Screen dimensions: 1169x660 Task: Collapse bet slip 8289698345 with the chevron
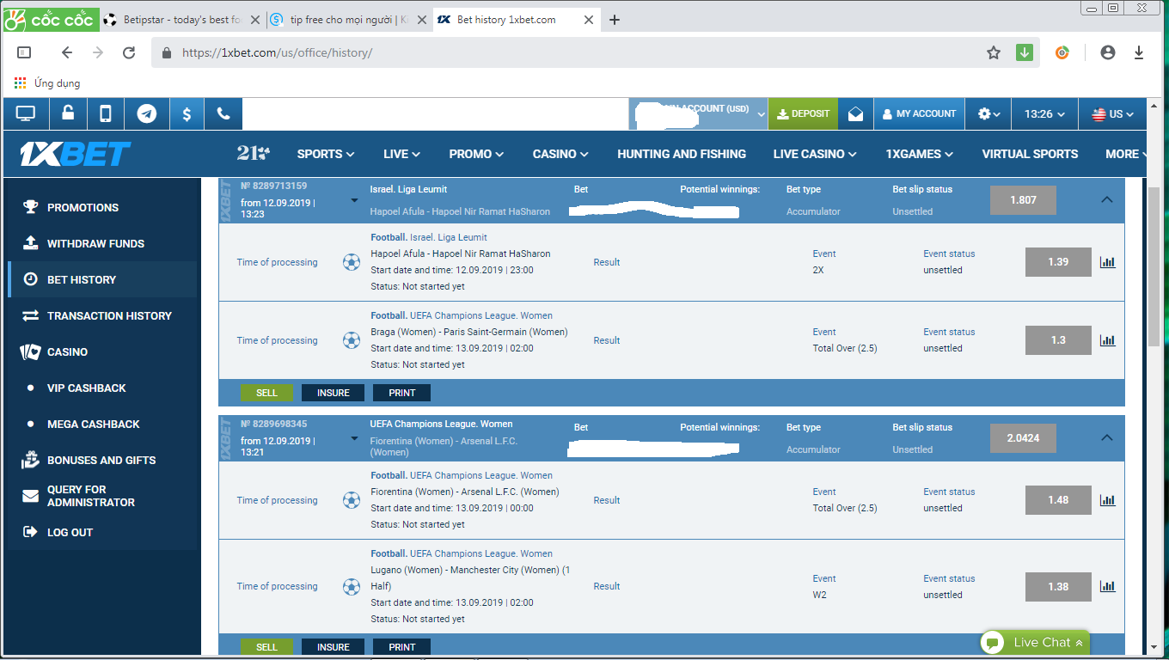pyautogui.click(x=1107, y=437)
